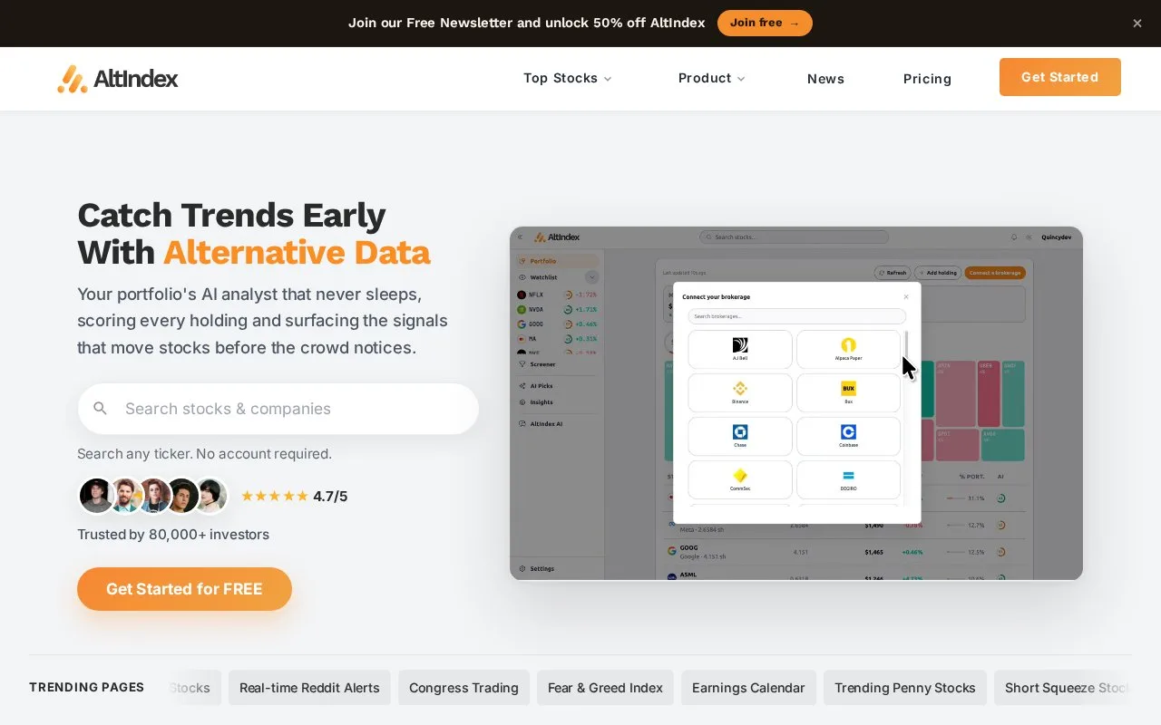Collapse the Watchlist chevron in preview

[592, 277]
